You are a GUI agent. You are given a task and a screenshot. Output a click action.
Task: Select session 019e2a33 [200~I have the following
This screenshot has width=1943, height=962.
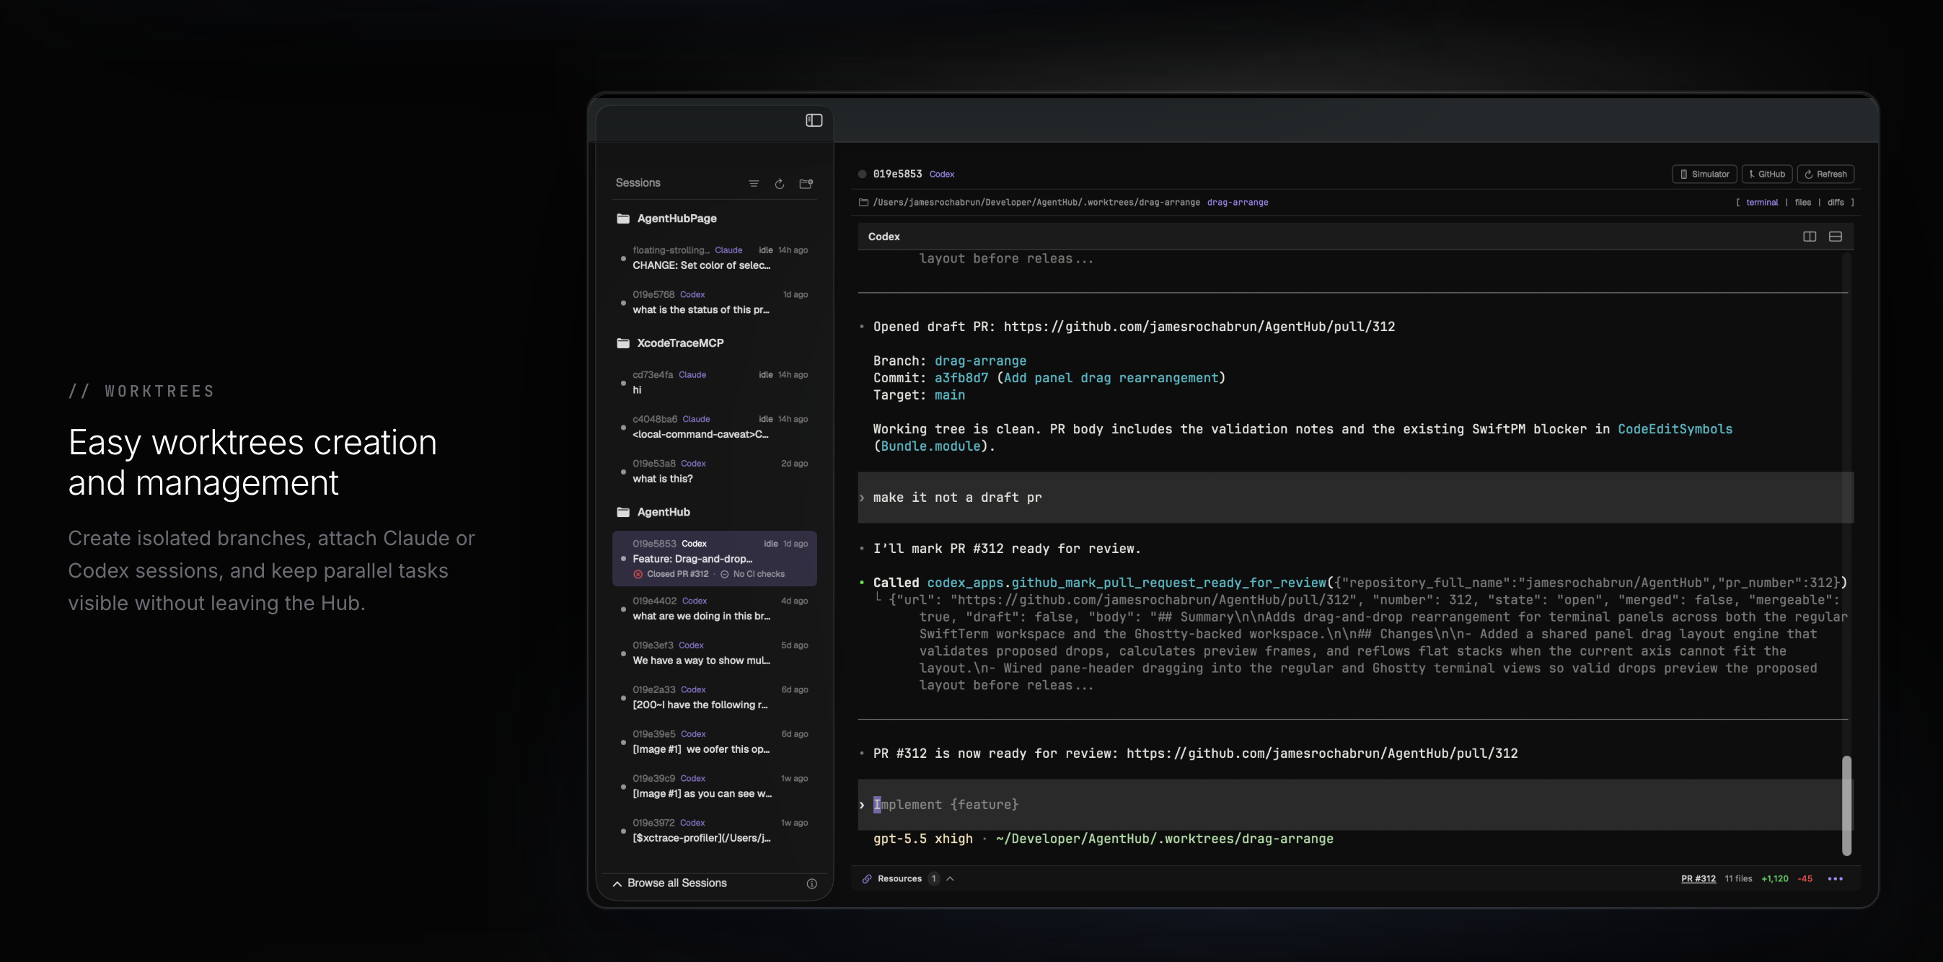click(x=714, y=697)
